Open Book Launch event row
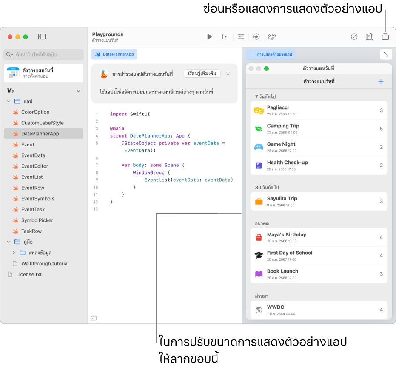396x366 pixels. tap(319, 274)
